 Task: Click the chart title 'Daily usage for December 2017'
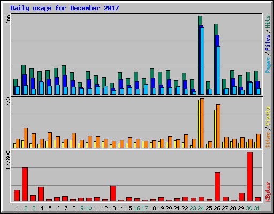(65, 8)
